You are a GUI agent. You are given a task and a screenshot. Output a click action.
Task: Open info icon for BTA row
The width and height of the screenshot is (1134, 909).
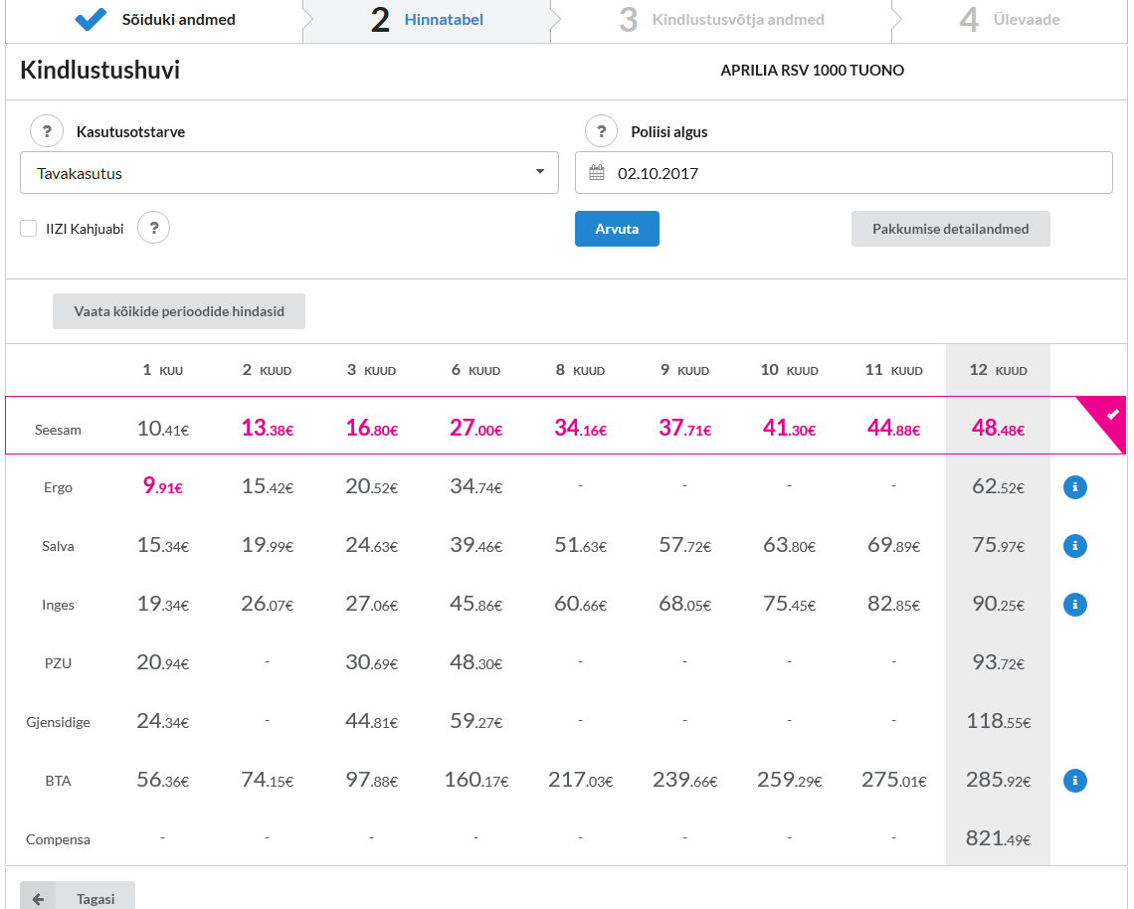1074,781
